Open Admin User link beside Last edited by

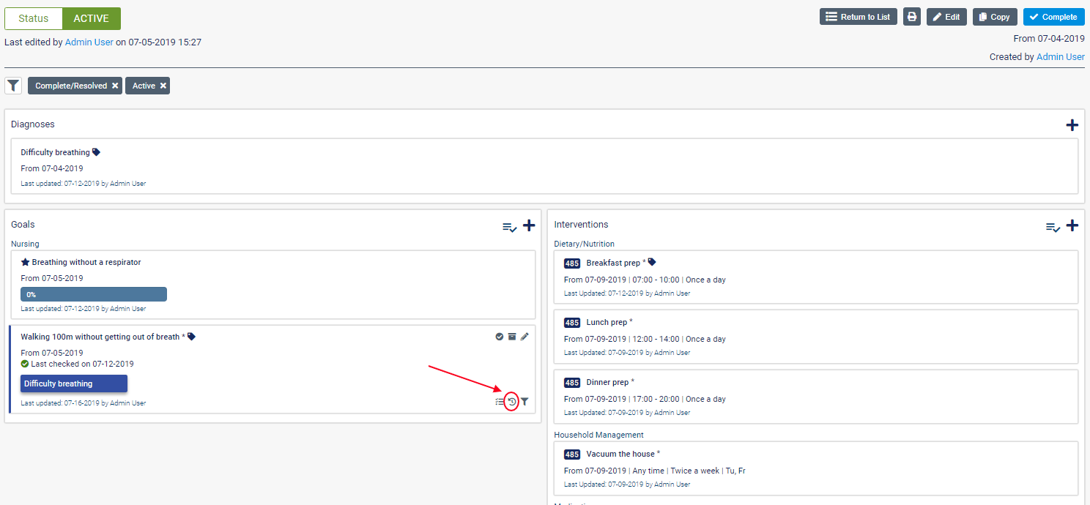tap(89, 42)
